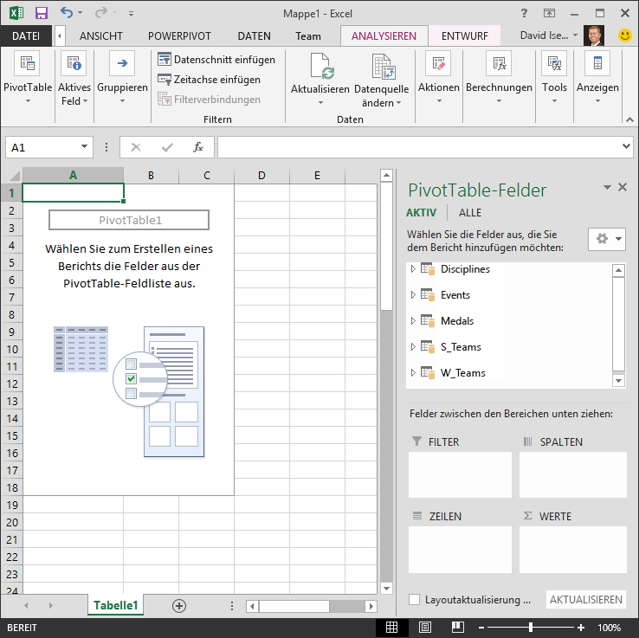
Task: Switch to ALLE field view
Action: point(470,213)
